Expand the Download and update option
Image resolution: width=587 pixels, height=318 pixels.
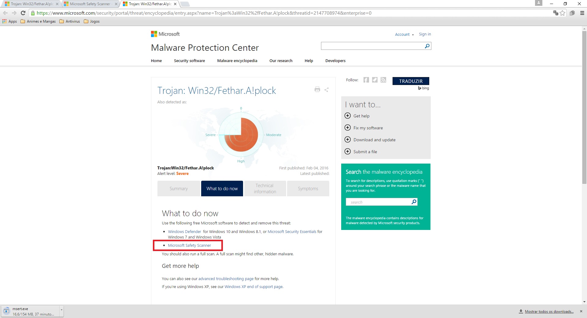348,140
